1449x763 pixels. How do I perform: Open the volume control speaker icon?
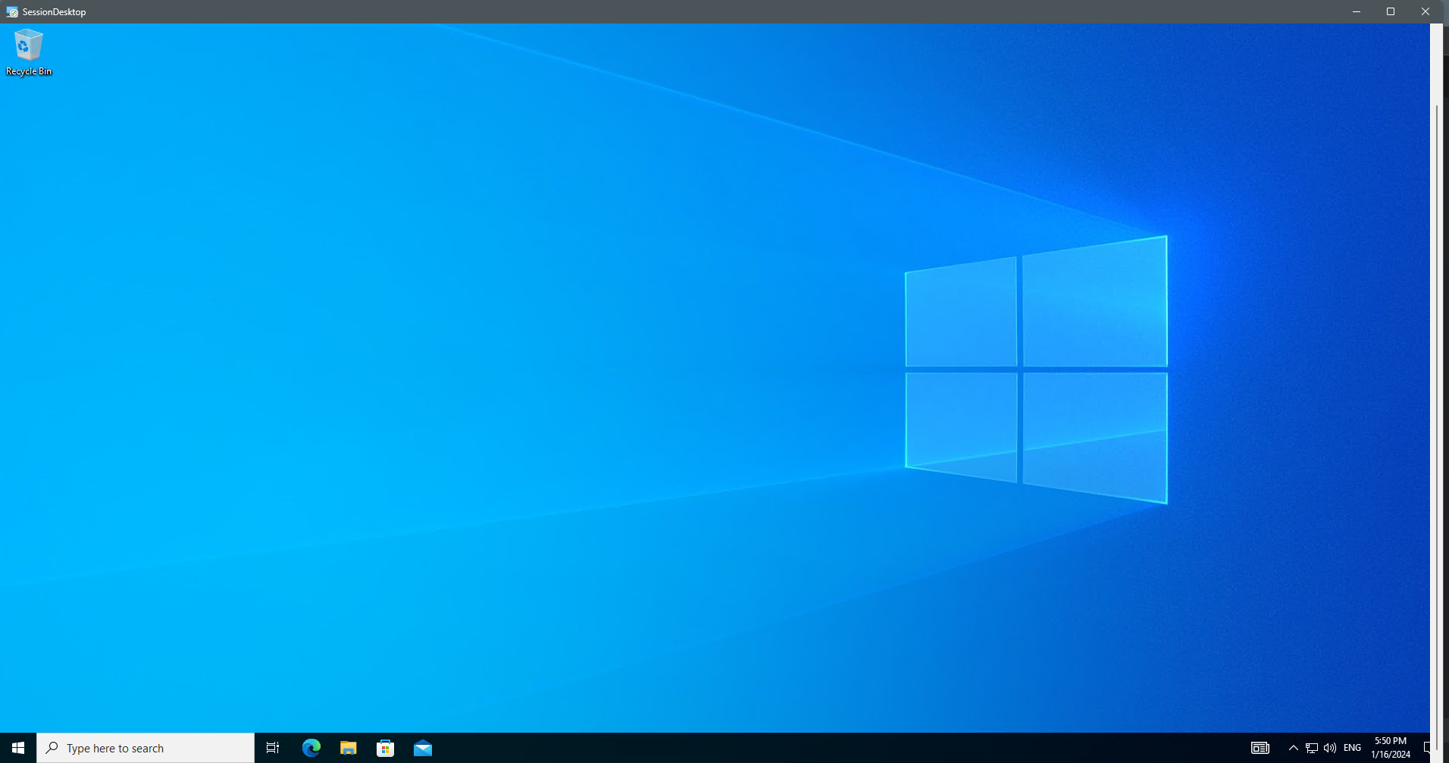(x=1329, y=748)
